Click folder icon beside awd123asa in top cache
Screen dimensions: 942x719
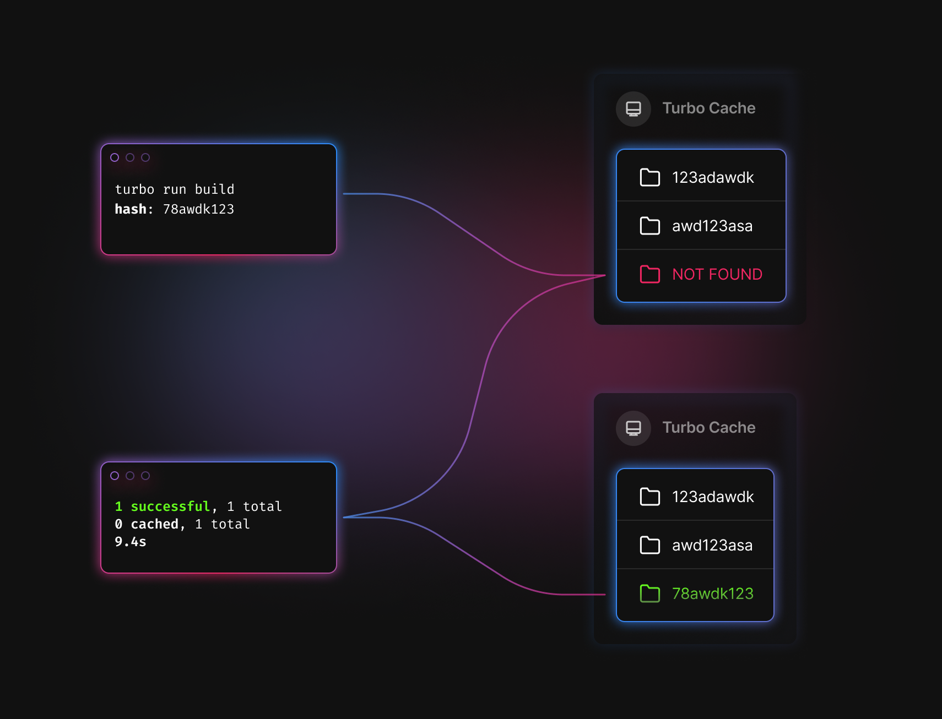650,226
